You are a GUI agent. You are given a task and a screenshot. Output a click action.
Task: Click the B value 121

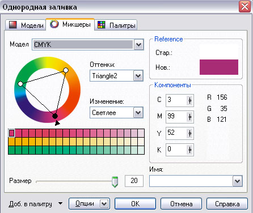[x=222, y=120]
